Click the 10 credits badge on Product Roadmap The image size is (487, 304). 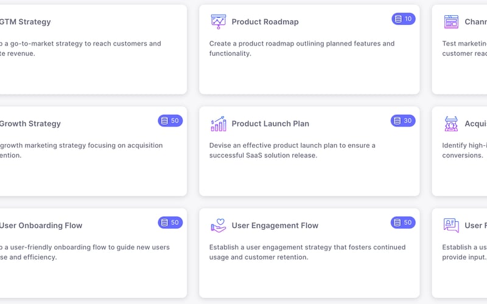(x=403, y=19)
